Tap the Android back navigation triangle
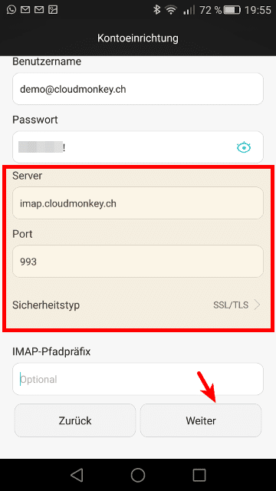The image size is (276, 491). (77, 475)
